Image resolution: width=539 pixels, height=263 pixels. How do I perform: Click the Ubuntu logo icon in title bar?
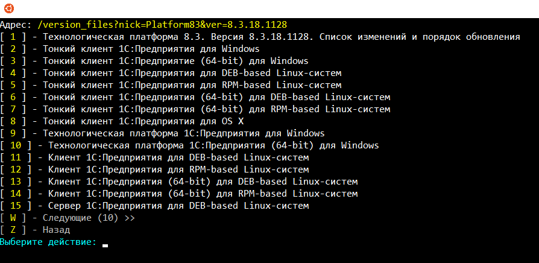[x=9, y=8]
